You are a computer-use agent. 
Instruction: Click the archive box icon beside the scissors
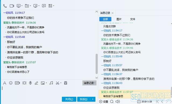66,83
